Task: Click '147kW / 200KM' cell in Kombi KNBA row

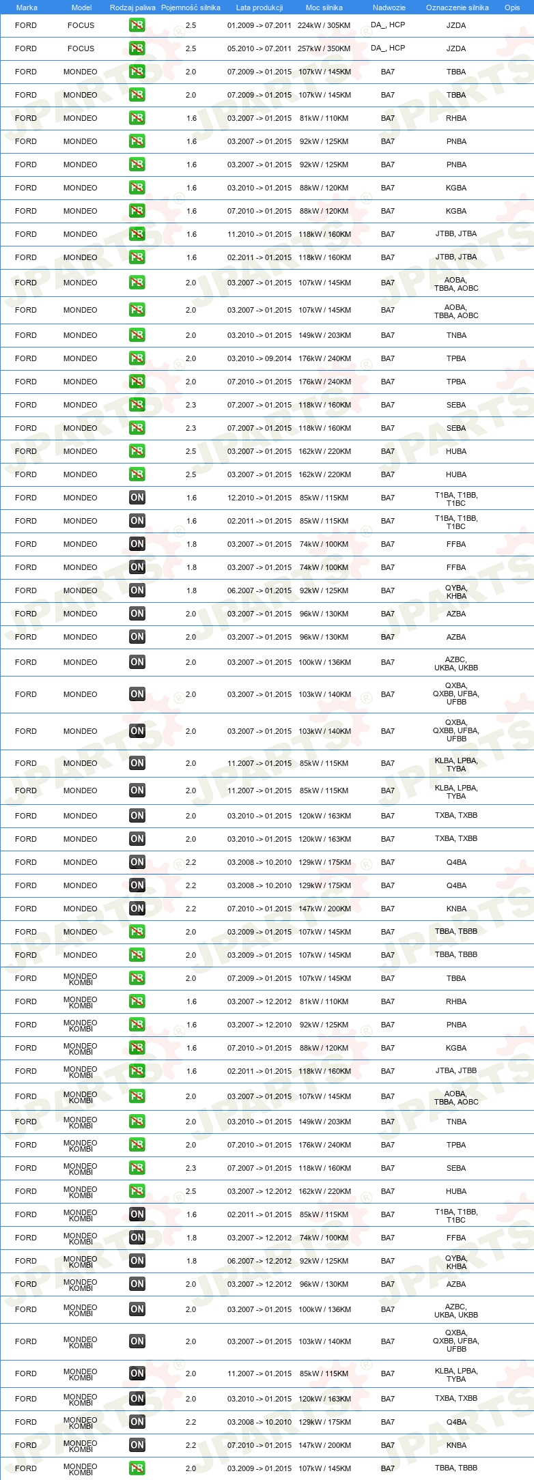Action: click(324, 1445)
